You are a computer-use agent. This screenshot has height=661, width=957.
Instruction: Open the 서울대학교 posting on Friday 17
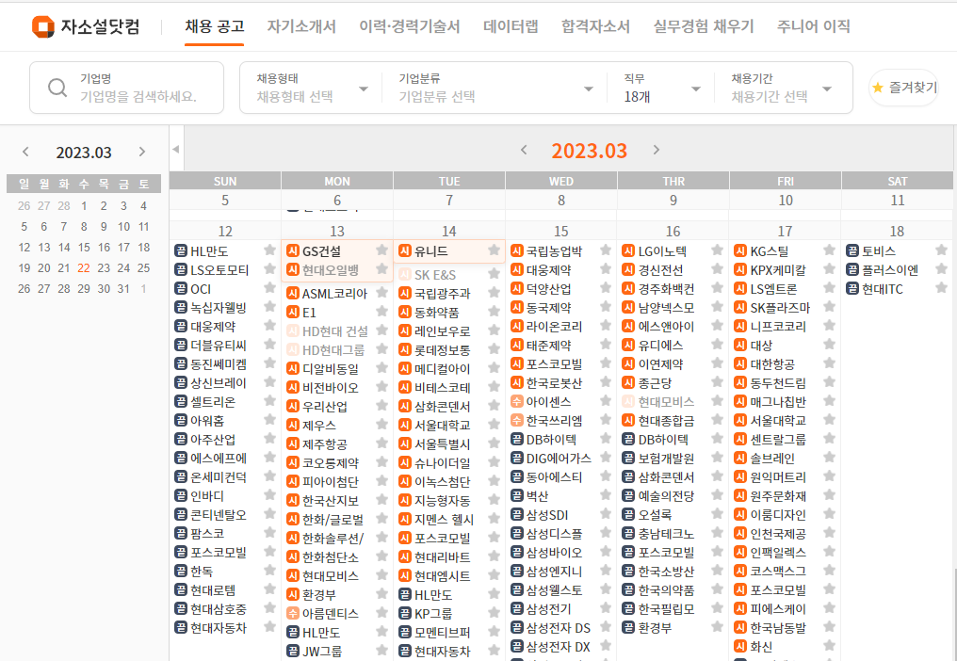778,421
